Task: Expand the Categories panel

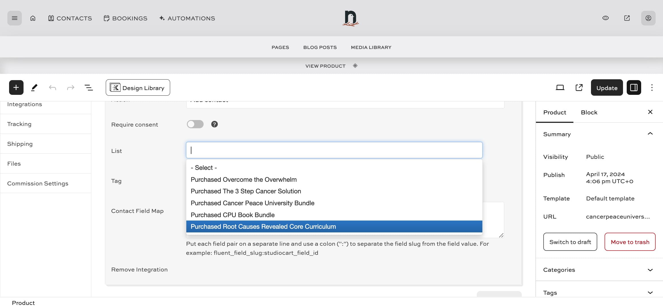Action: 599,270
